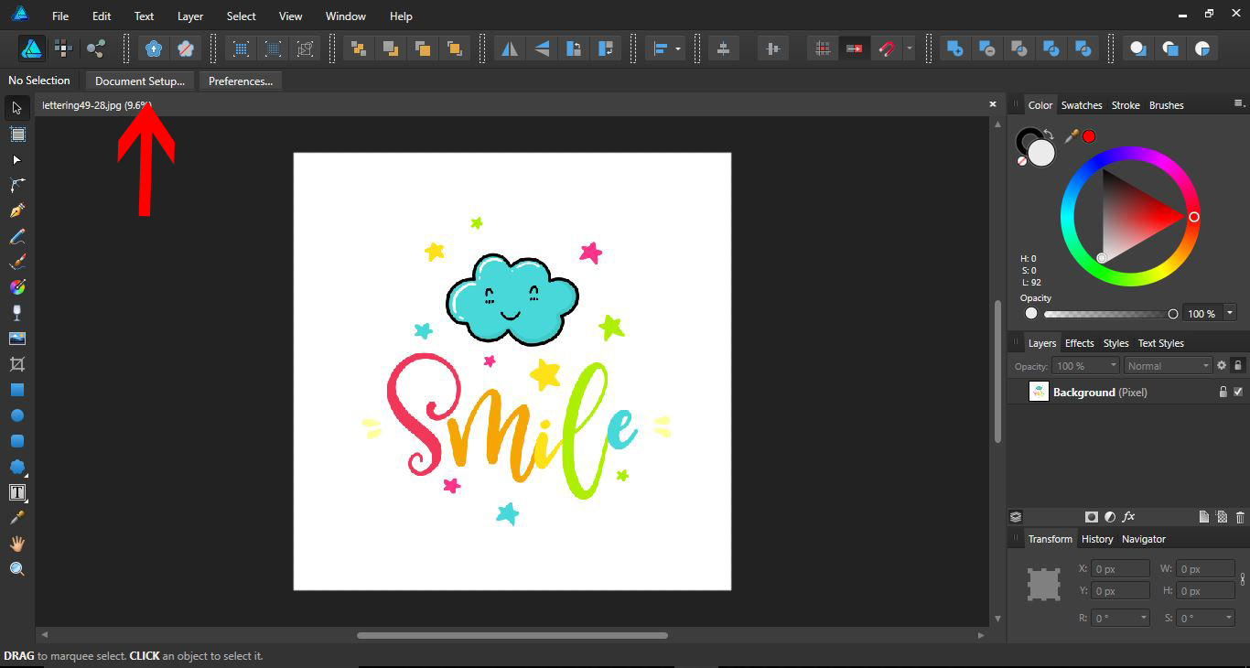Toggle the Background layer lock icon
The image size is (1250, 668).
pos(1223,392)
